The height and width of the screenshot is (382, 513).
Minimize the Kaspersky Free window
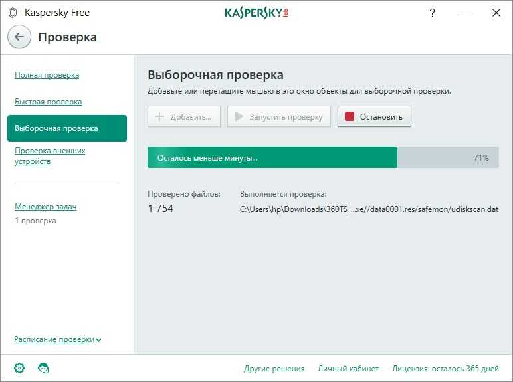[464, 13]
